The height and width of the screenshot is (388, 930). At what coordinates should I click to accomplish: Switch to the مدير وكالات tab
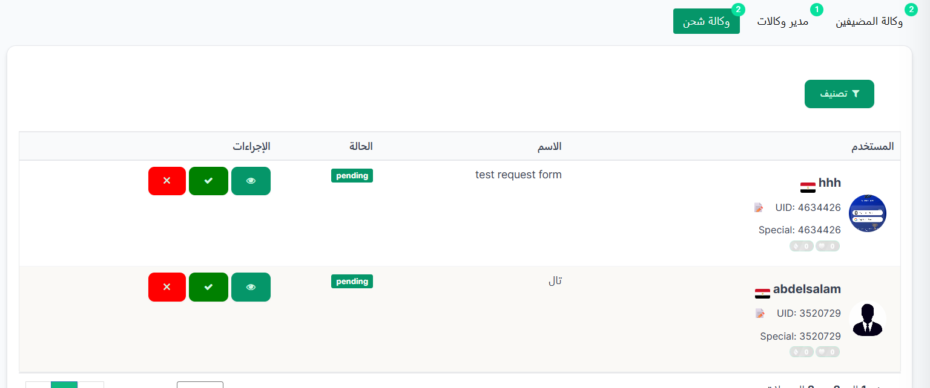782,22
